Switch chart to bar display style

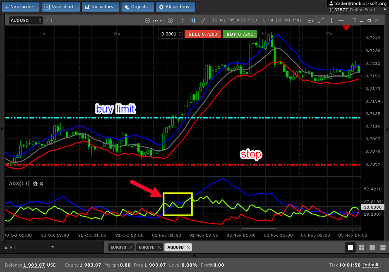coord(183,20)
